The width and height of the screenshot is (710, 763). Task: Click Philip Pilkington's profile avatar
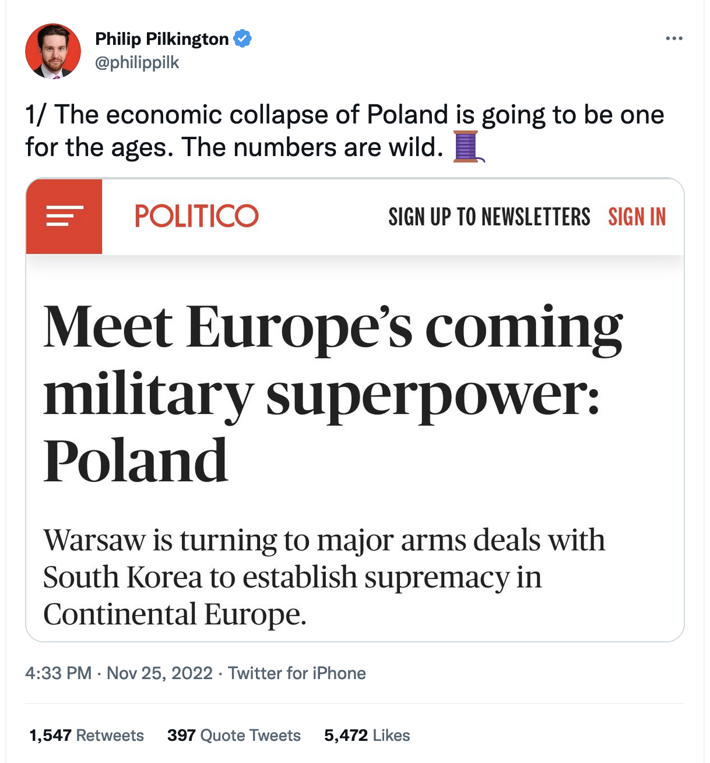(53, 51)
